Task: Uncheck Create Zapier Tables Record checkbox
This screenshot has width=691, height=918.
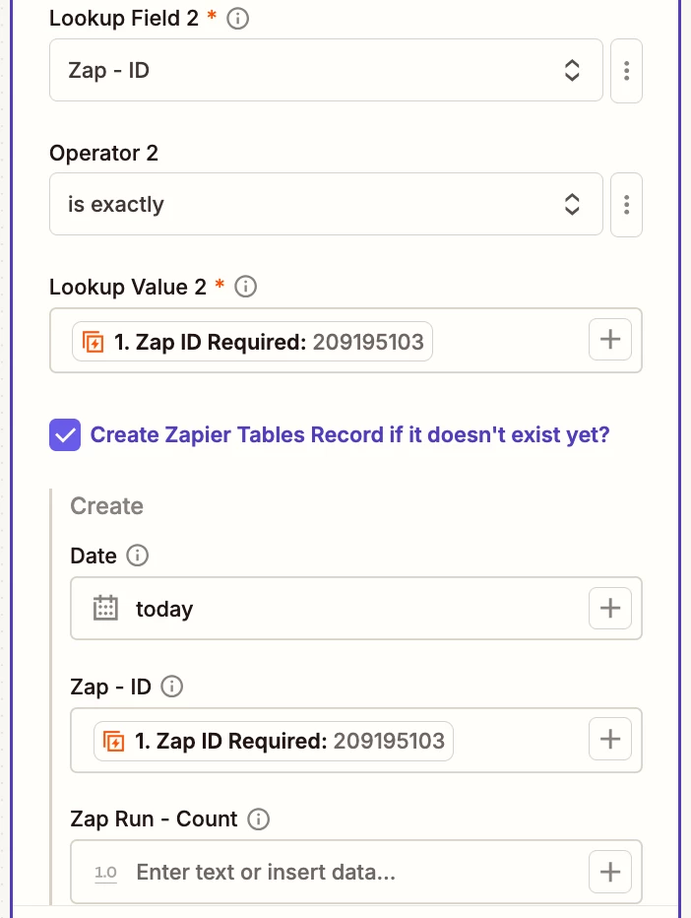Action: point(65,434)
